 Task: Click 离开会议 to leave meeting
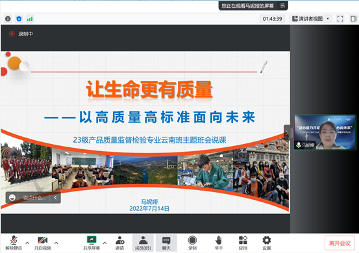coord(340,243)
